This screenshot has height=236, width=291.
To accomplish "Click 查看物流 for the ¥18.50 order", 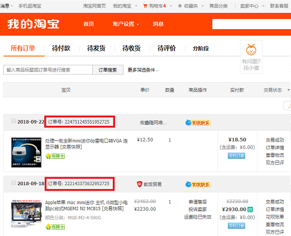I will point(275,155).
